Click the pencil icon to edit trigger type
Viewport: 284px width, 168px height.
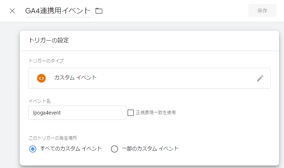tap(260, 78)
